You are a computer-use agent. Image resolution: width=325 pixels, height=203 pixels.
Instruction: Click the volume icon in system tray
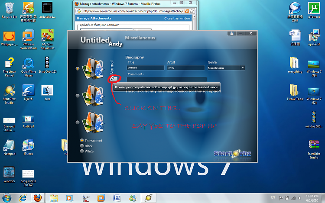299,198
